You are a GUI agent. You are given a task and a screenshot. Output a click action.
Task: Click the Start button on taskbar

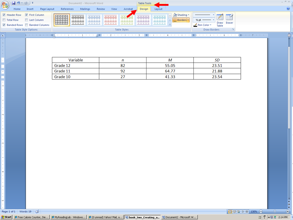click(6, 217)
